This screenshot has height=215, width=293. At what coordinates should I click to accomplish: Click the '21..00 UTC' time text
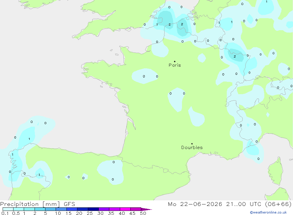click(243, 204)
